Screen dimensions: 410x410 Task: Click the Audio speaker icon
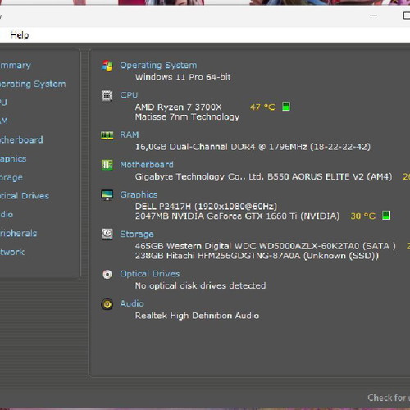[x=107, y=304]
